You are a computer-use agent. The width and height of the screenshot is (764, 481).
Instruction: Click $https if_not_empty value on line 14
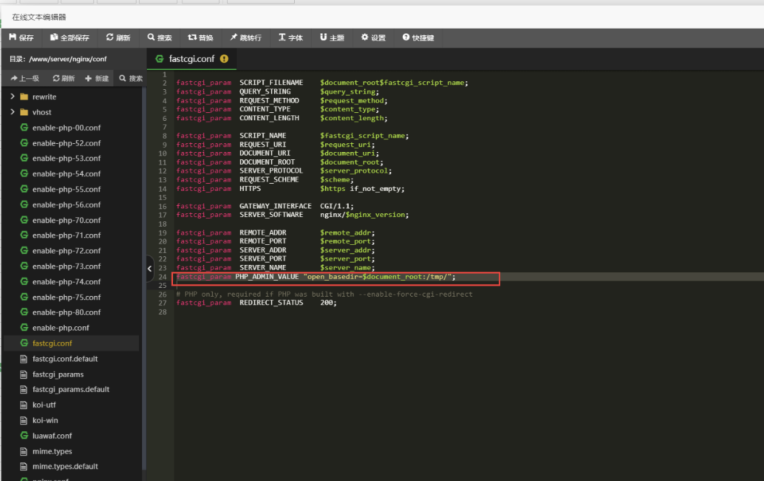coord(362,189)
